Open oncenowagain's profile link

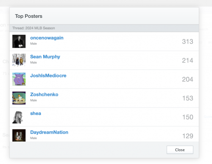(x=47, y=38)
